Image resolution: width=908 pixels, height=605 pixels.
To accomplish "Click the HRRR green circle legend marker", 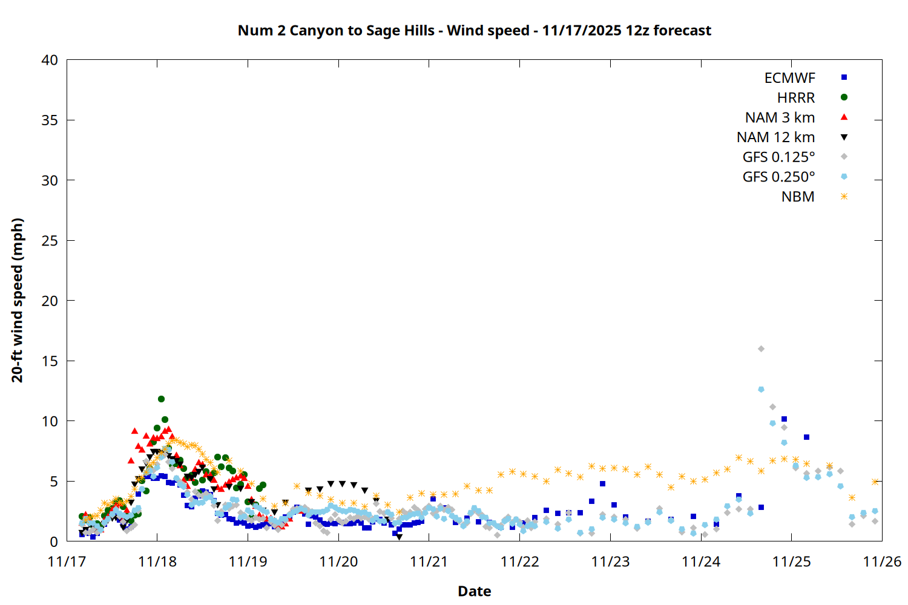I will [x=844, y=97].
